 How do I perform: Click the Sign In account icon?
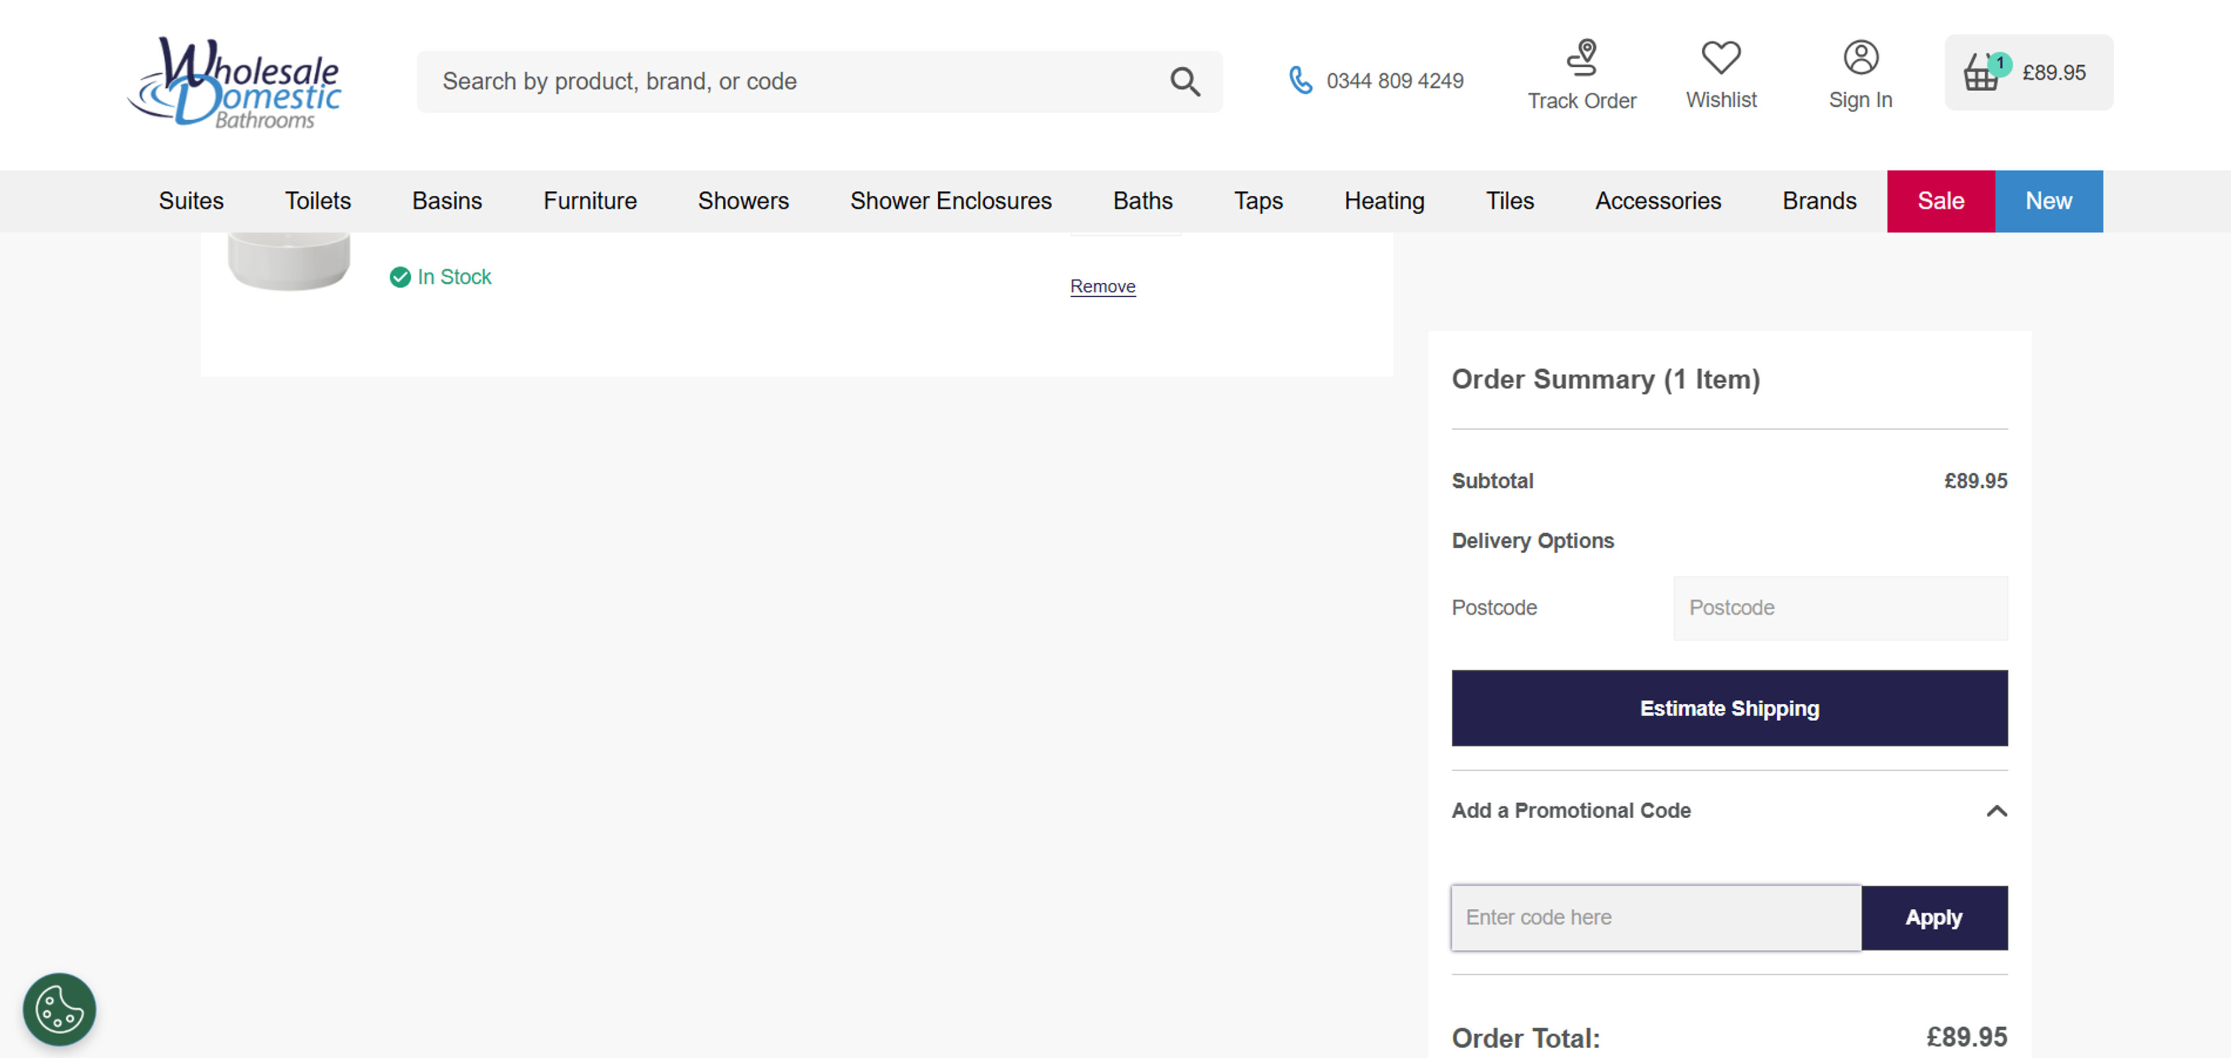pos(1859,57)
